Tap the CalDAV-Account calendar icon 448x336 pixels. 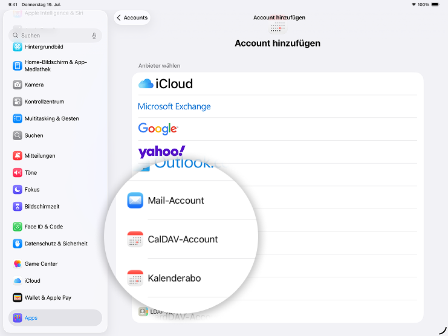[135, 239]
